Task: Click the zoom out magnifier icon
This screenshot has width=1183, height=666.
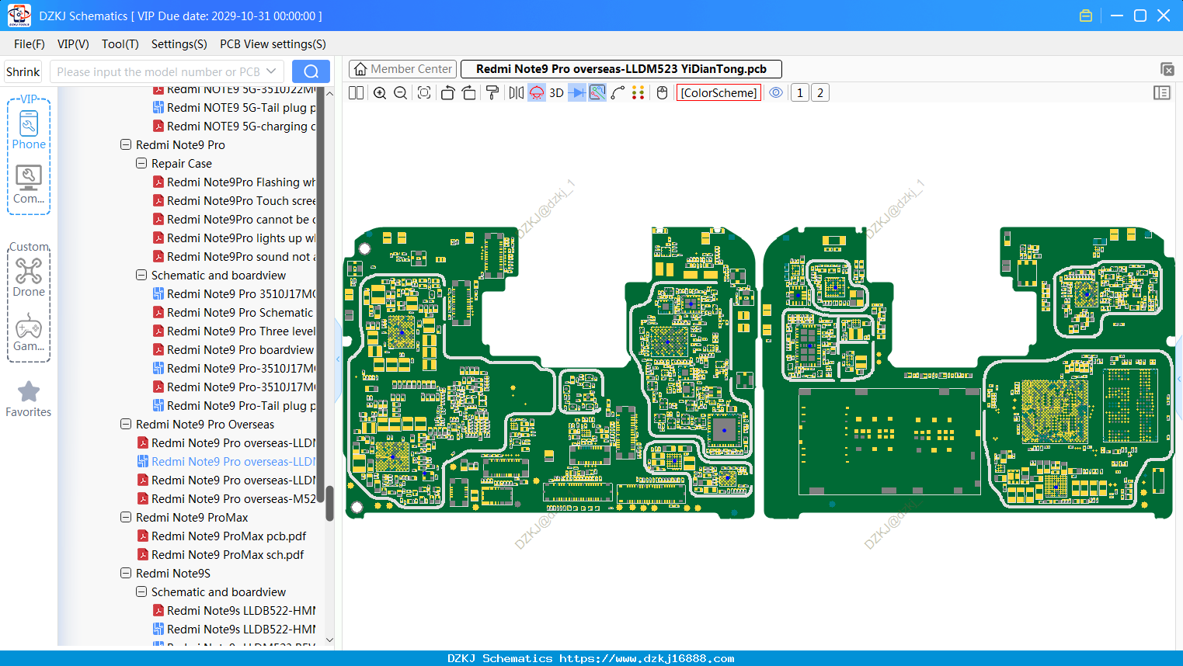Action: (401, 93)
